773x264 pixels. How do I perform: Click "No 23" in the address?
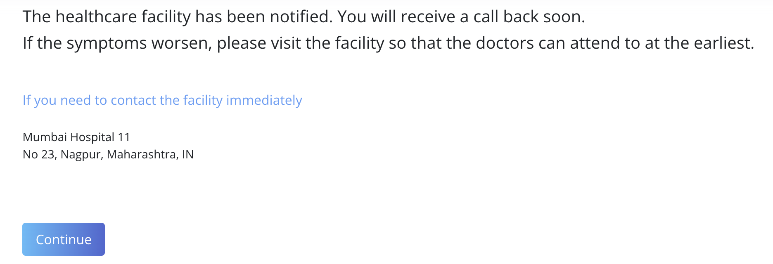click(40, 155)
